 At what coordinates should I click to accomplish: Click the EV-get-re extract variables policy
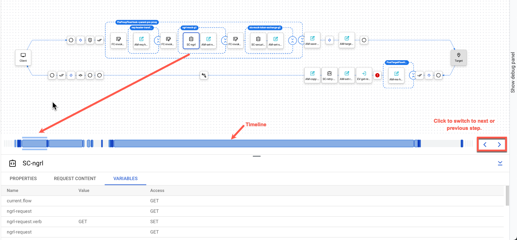[364, 75]
